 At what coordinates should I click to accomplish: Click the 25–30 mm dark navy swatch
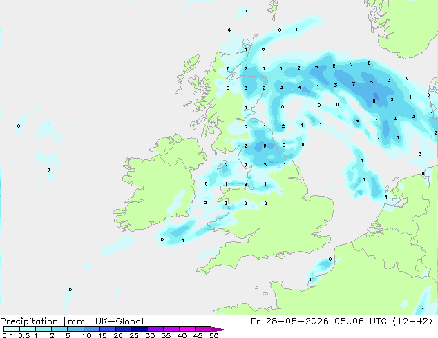(x=139, y=329)
